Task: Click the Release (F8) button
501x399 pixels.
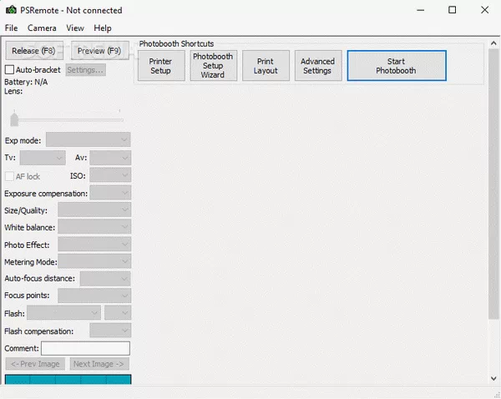Action: 34,50
